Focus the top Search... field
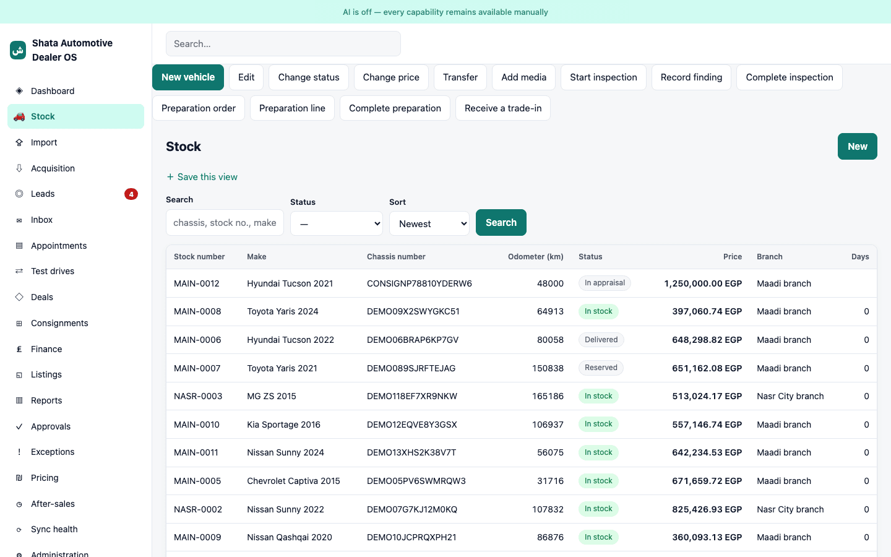Image resolution: width=891 pixels, height=557 pixels. (283, 44)
